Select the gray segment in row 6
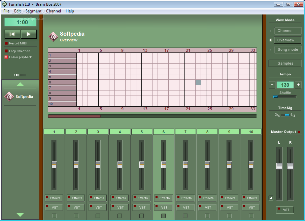The height and width of the screenshot is (221, 305). [x=198, y=82]
